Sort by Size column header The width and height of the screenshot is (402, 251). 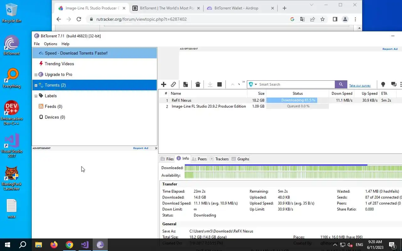coord(257,93)
